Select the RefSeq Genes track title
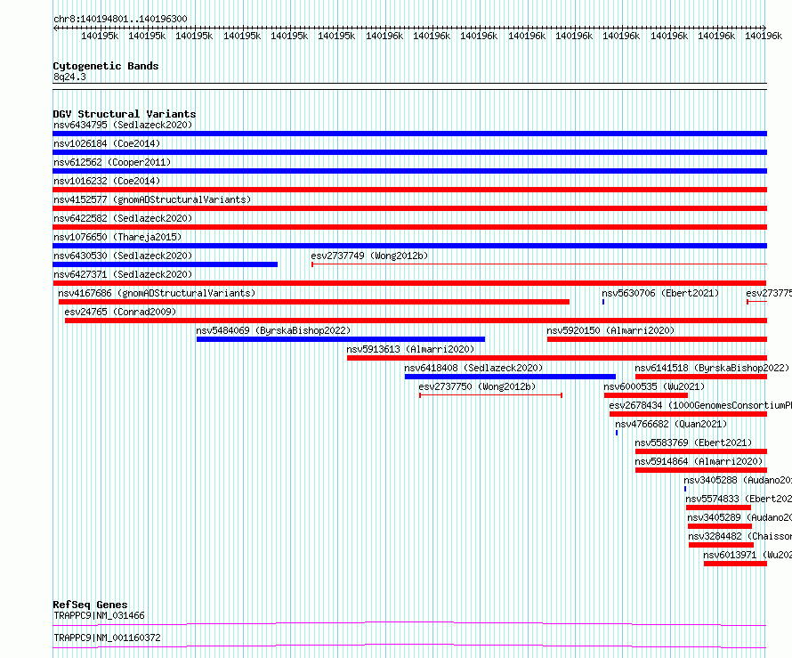Image resolution: width=792 pixels, height=658 pixels. coord(90,605)
